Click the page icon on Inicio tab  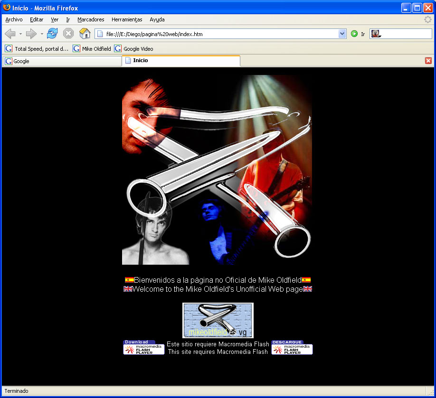click(128, 60)
